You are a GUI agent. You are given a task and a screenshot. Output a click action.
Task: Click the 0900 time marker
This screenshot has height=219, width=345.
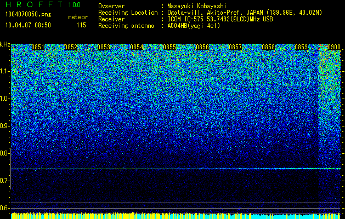(x=334, y=47)
